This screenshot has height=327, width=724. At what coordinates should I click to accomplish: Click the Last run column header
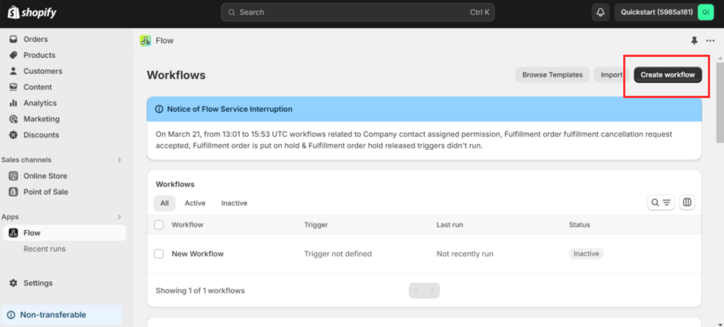point(450,225)
